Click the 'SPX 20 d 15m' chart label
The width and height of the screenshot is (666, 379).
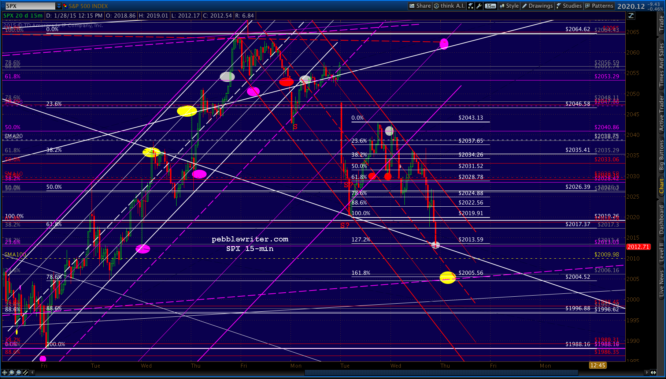tap(23, 16)
